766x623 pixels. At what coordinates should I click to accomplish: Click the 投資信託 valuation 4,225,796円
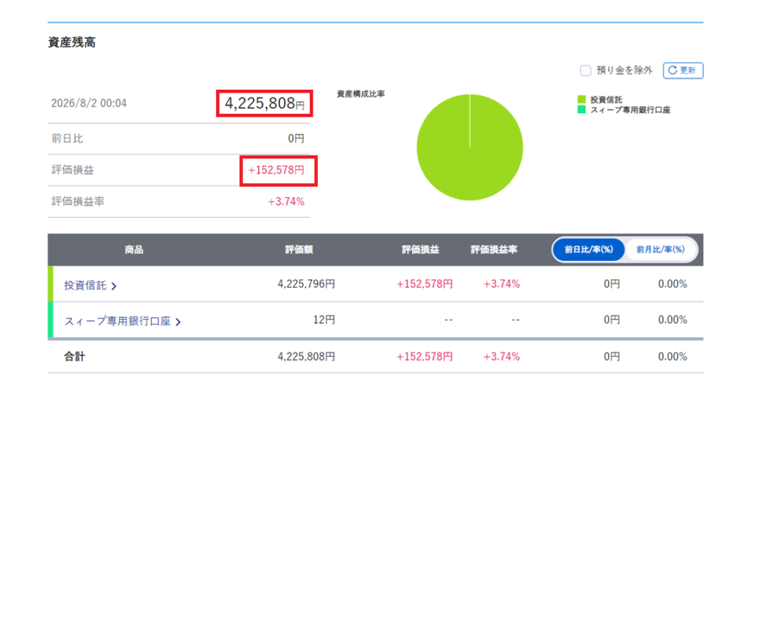coord(306,284)
